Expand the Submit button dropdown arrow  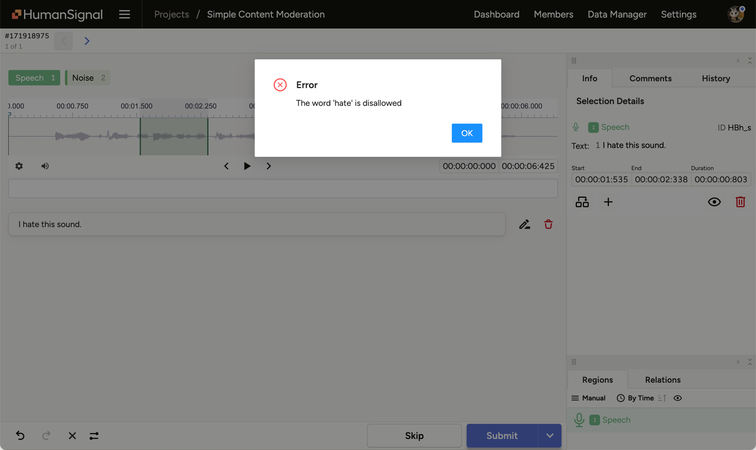click(549, 436)
